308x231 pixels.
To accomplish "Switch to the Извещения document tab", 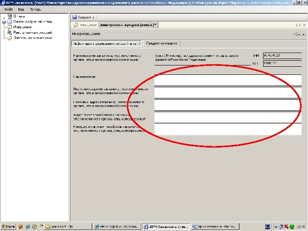I will tap(85, 25).
